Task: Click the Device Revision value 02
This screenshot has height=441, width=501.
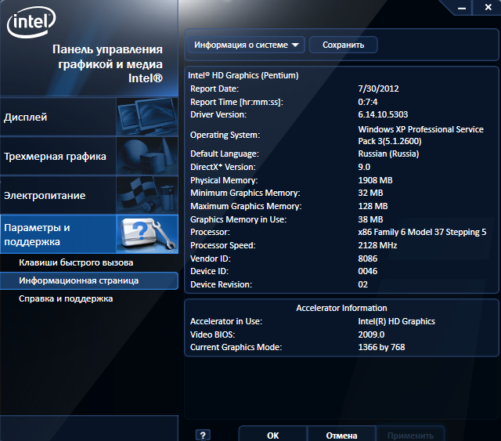Action: click(x=362, y=284)
